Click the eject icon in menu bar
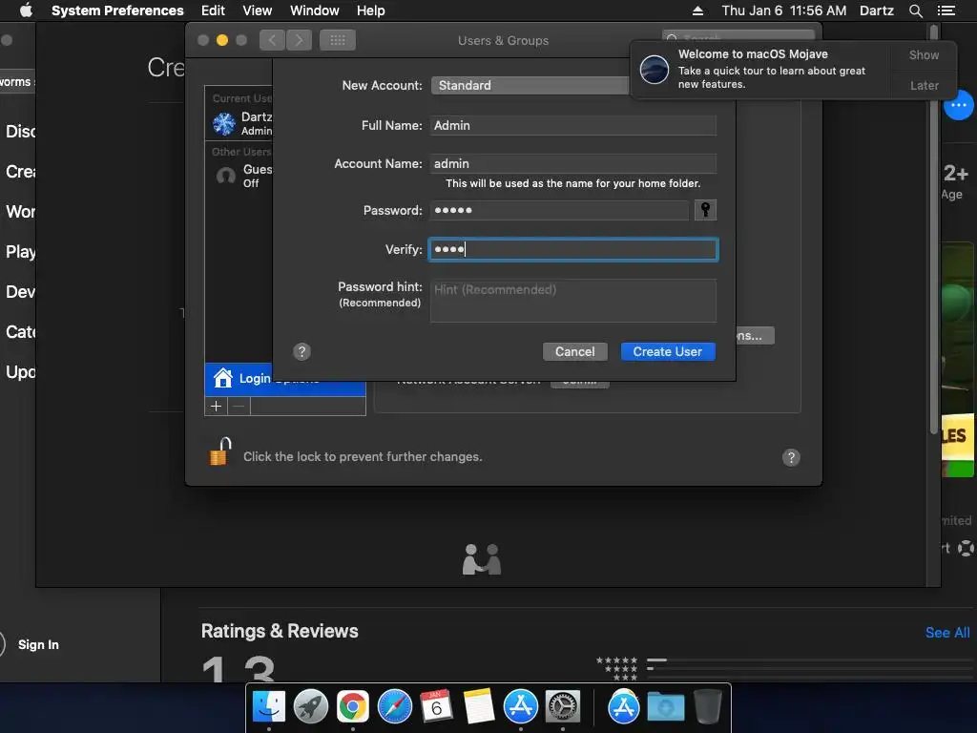 [x=697, y=10]
